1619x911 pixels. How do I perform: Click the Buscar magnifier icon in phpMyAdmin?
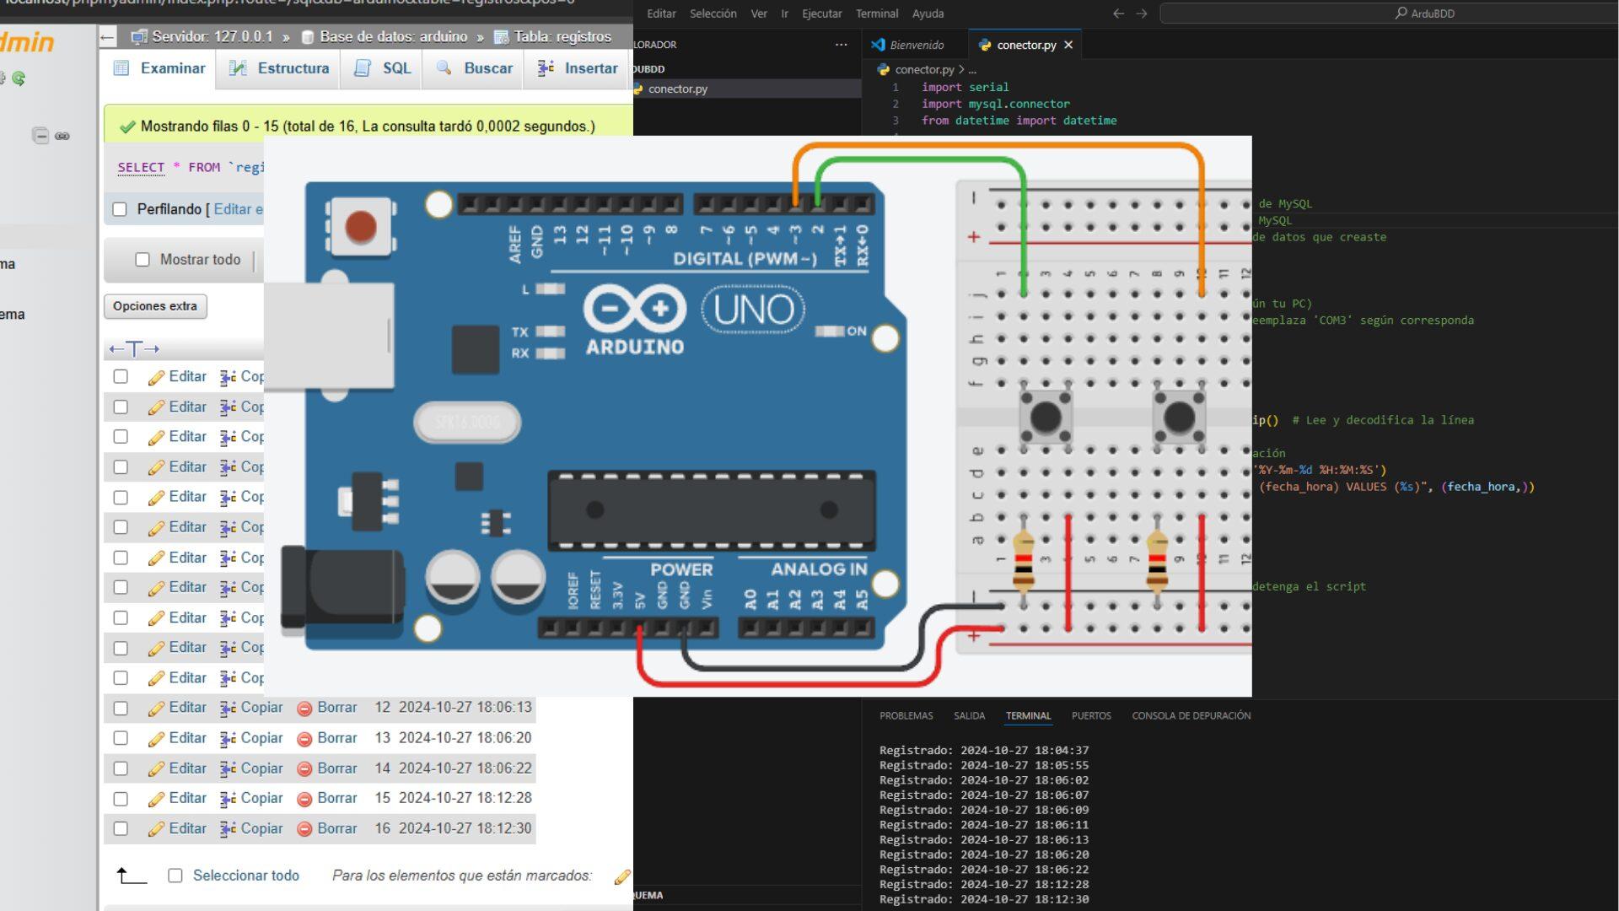click(444, 67)
